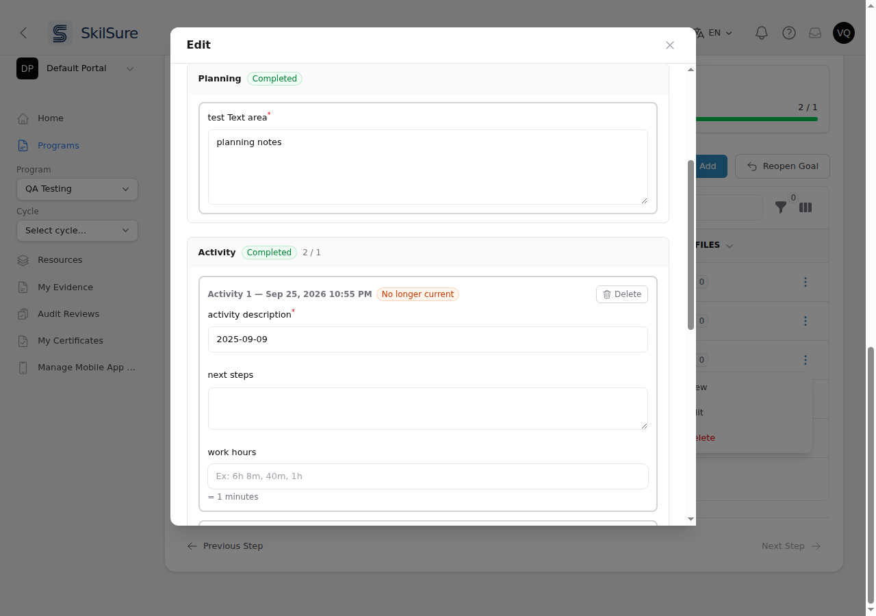
Task: Click the work hours input field
Action: 428,476
